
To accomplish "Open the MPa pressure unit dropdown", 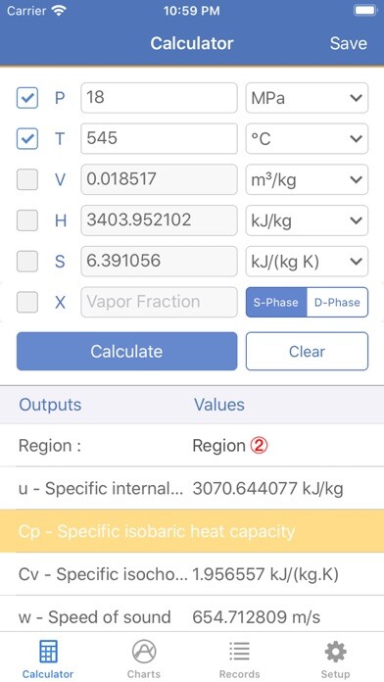I will (307, 98).
